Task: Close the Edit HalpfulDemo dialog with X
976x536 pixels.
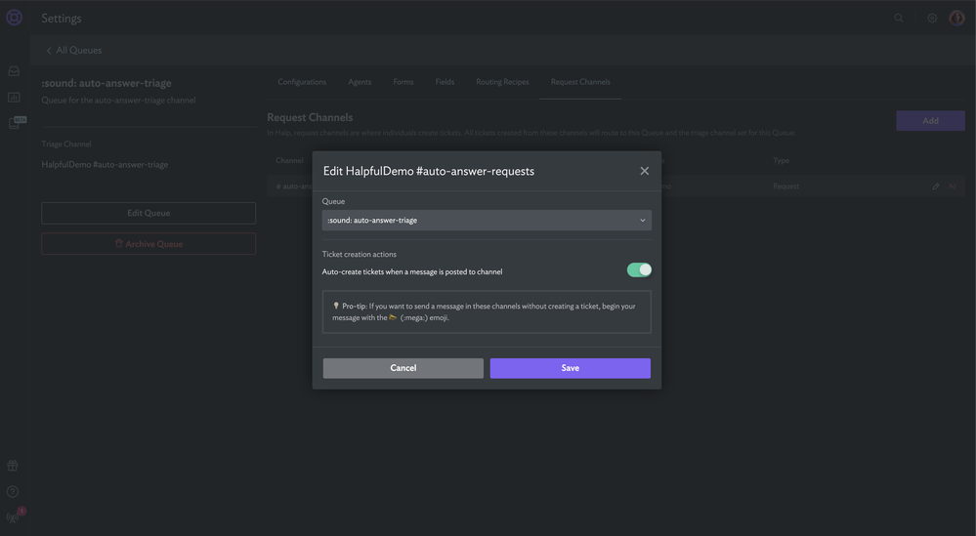Action: [x=644, y=171]
